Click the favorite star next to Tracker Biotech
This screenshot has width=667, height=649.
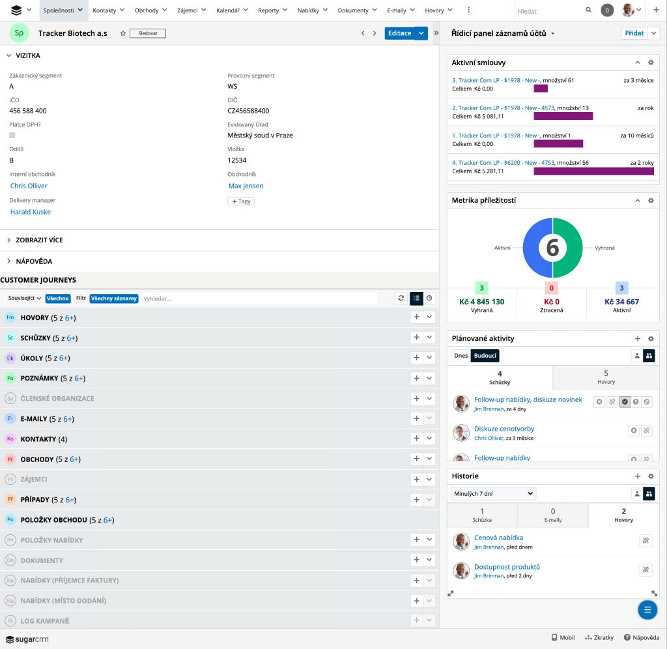(122, 33)
